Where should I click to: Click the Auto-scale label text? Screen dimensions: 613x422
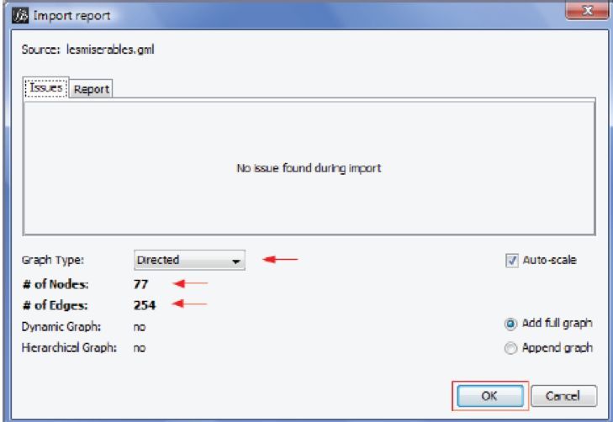tap(549, 261)
